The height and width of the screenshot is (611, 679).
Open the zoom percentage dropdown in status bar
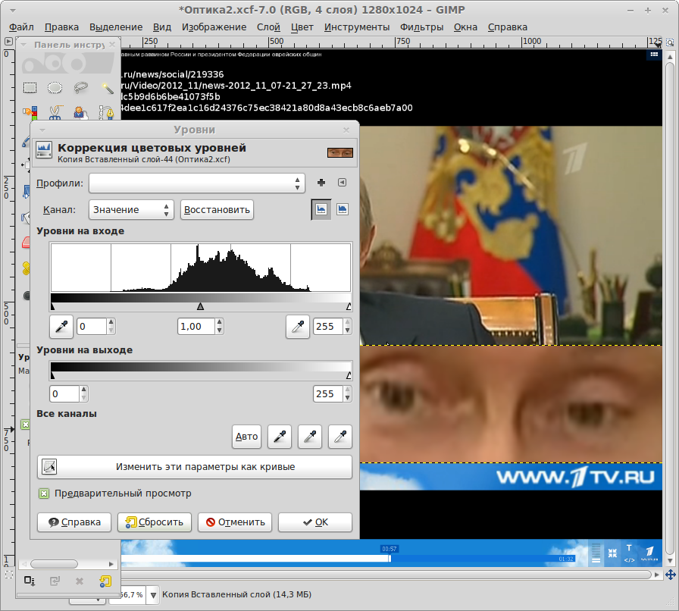150,594
